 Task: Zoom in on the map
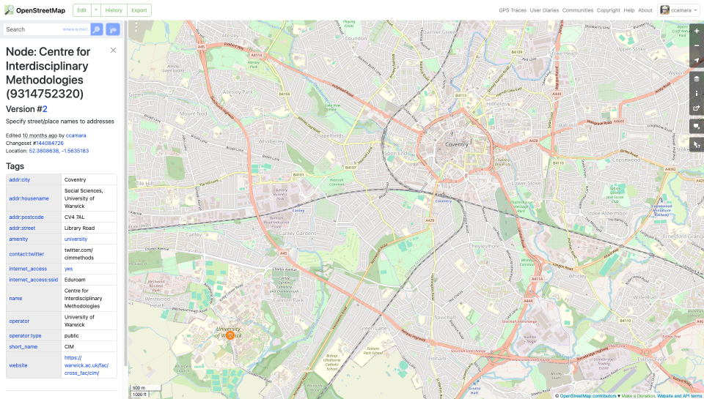[x=696, y=31]
